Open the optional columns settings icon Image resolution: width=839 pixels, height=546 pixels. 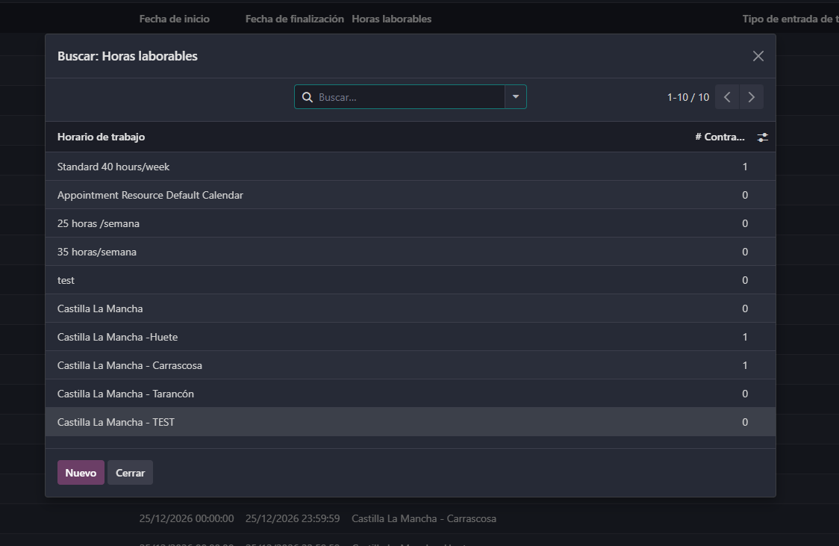[x=762, y=137]
